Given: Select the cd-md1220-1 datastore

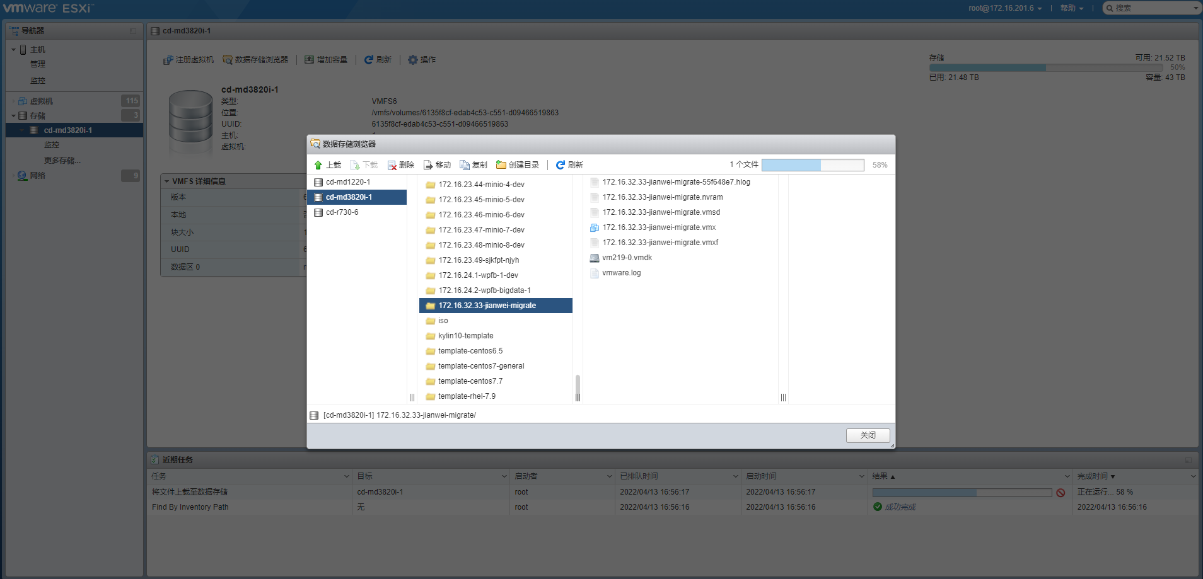Looking at the screenshot, I should point(357,182).
